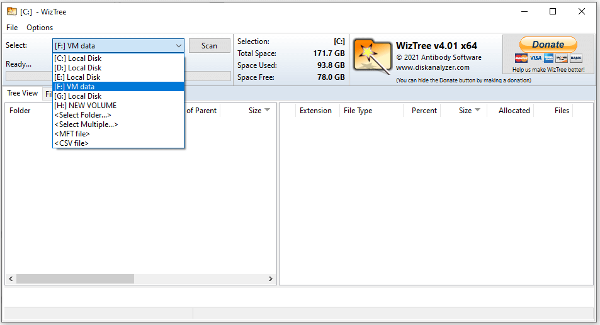Open the Options menu
Viewport: 600px width, 325px height.
[x=40, y=28]
